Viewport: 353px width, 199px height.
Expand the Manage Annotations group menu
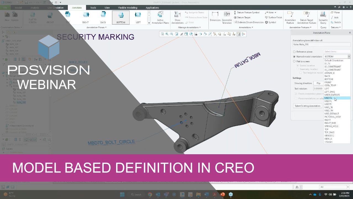coord(189,27)
